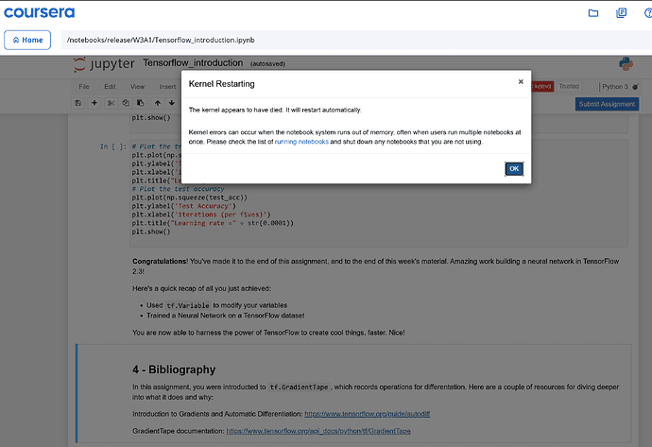Click the Python logo icon
This screenshot has height=447, width=652.
626,64
